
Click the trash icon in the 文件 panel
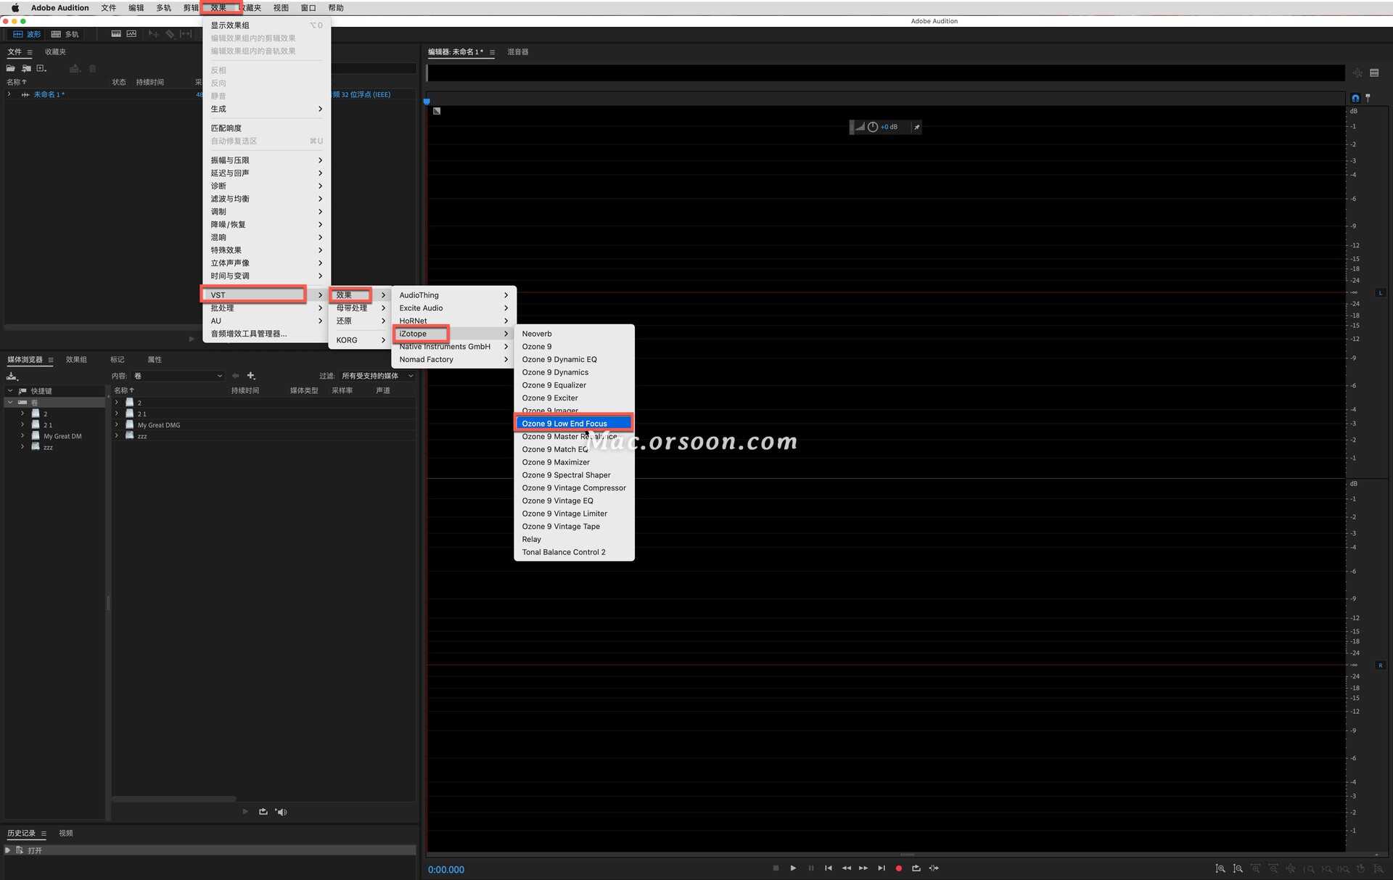click(92, 67)
